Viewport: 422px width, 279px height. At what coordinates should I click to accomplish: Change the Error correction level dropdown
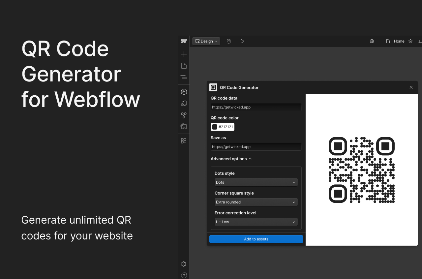[x=256, y=222]
